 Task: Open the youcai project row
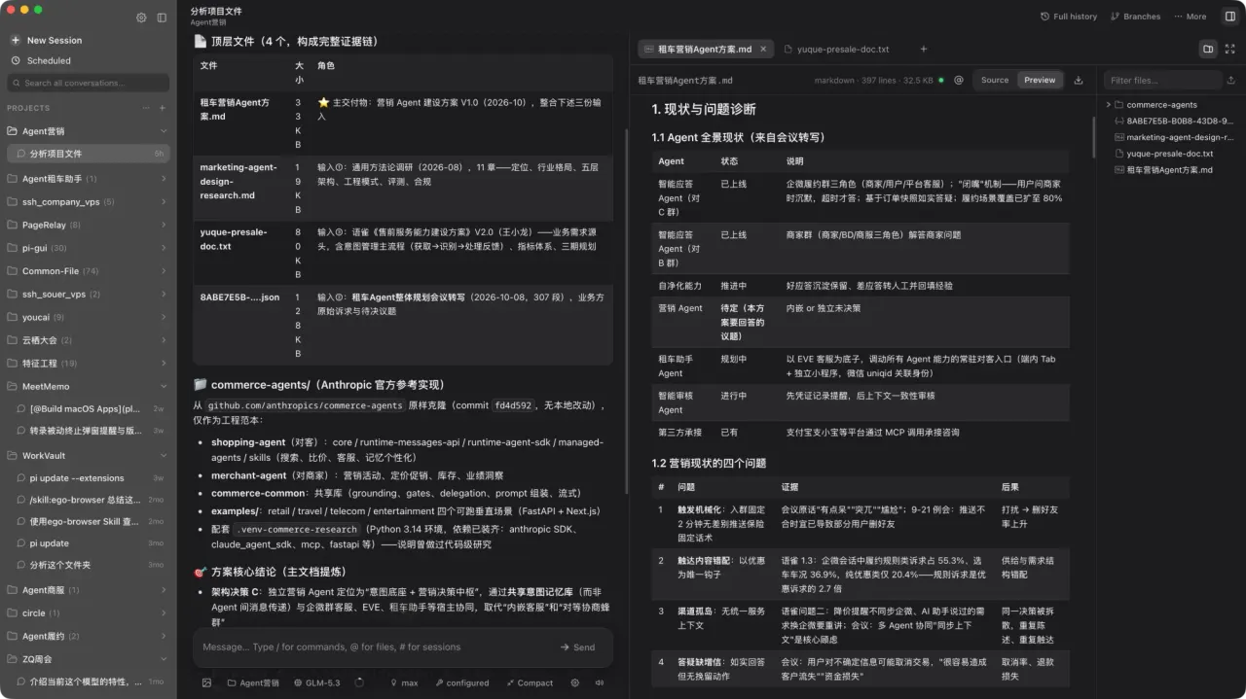89,317
